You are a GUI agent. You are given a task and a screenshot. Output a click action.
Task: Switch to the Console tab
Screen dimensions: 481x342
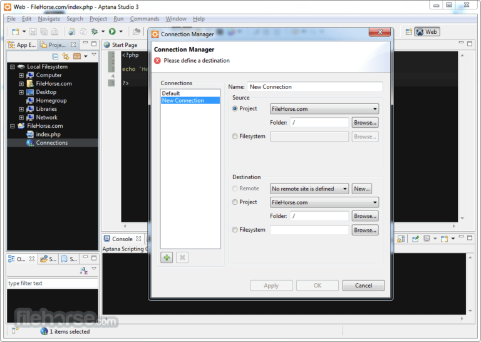pyautogui.click(x=122, y=239)
